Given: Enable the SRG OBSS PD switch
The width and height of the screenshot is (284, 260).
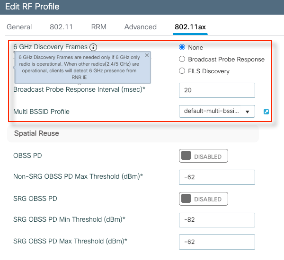Looking at the screenshot, I should coord(203,199).
